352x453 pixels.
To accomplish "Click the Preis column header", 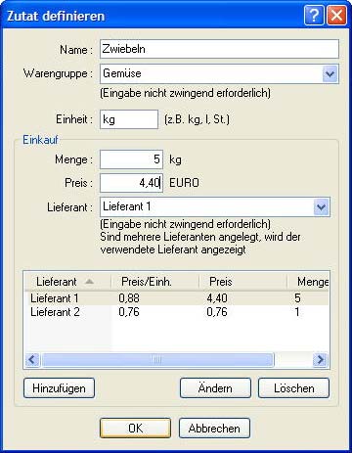I will pyautogui.click(x=243, y=282).
